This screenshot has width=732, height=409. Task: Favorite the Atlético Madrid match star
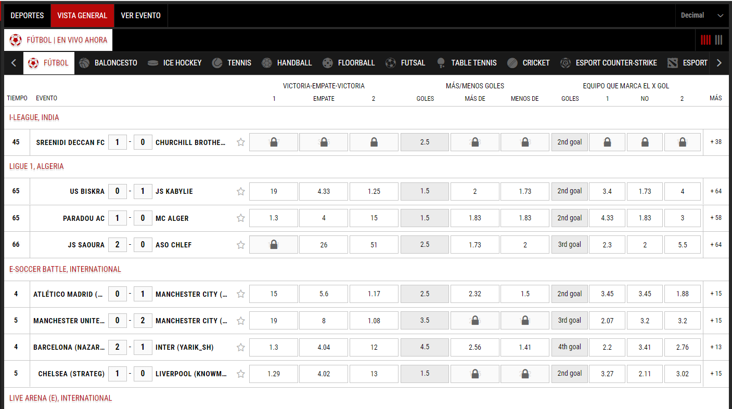240,294
